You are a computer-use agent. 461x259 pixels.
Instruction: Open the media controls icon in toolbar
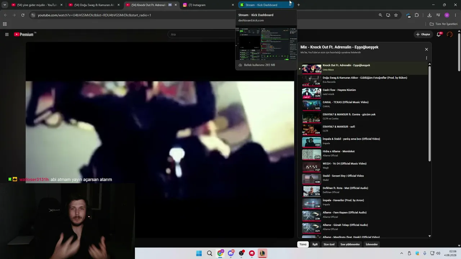click(x=438, y=15)
